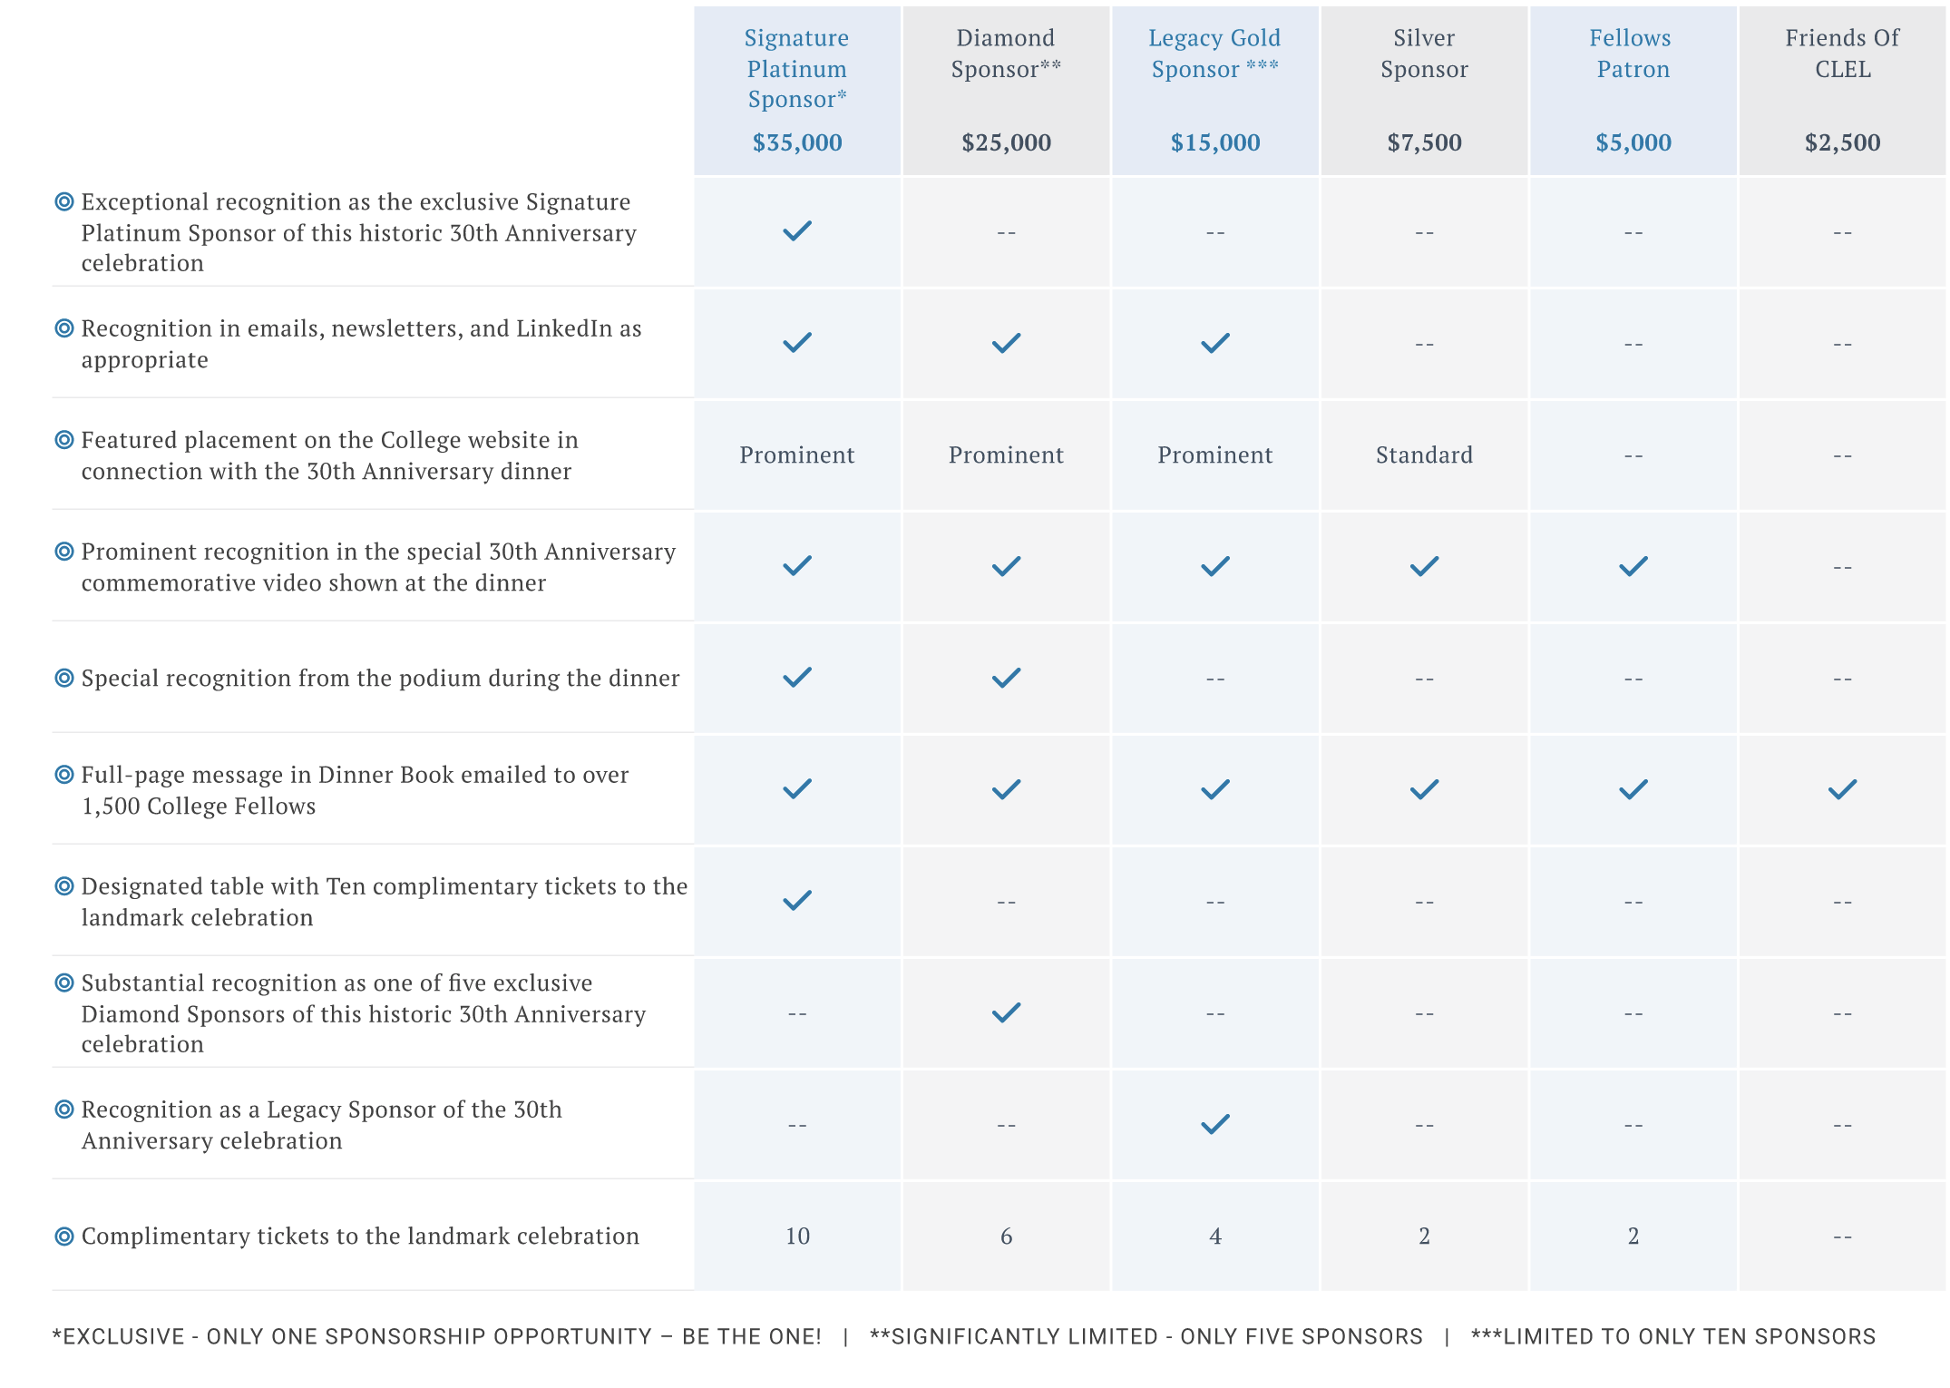Click the Fellows Patron checkmark in commemorative video row

(x=1633, y=566)
